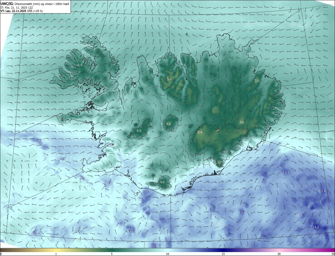Click the 4.4 value over the Westfjords
This screenshot has height=256, width=335.
tap(80, 65)
